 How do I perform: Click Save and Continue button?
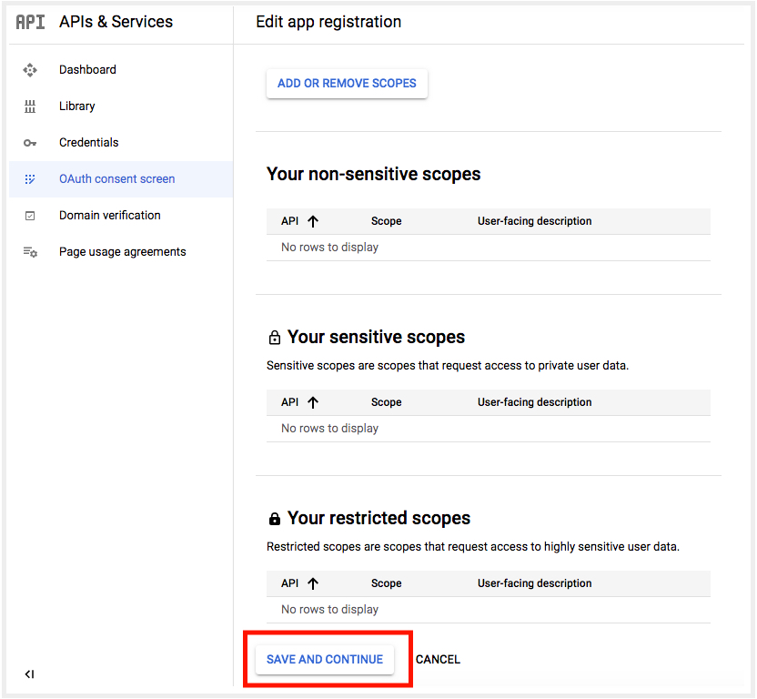click(x=325, y=659)
